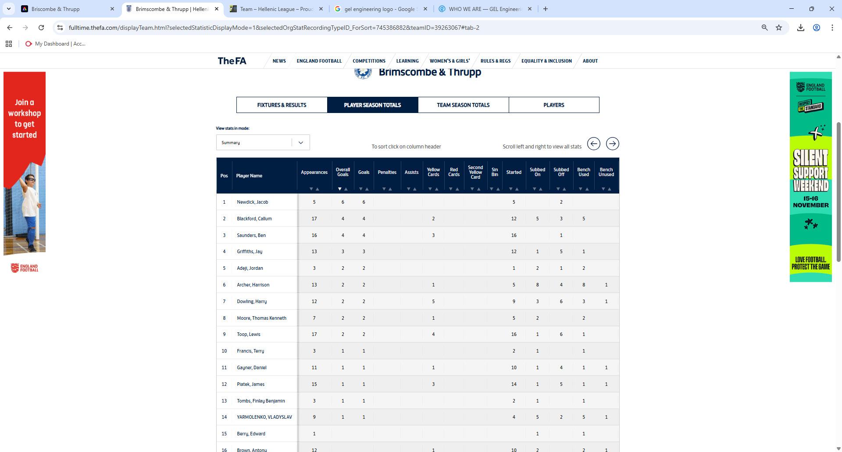Switch to the Team – Hellenic League tab
Image resolution: width=842 pixels, height=452 pixels.
click(277, 9)
